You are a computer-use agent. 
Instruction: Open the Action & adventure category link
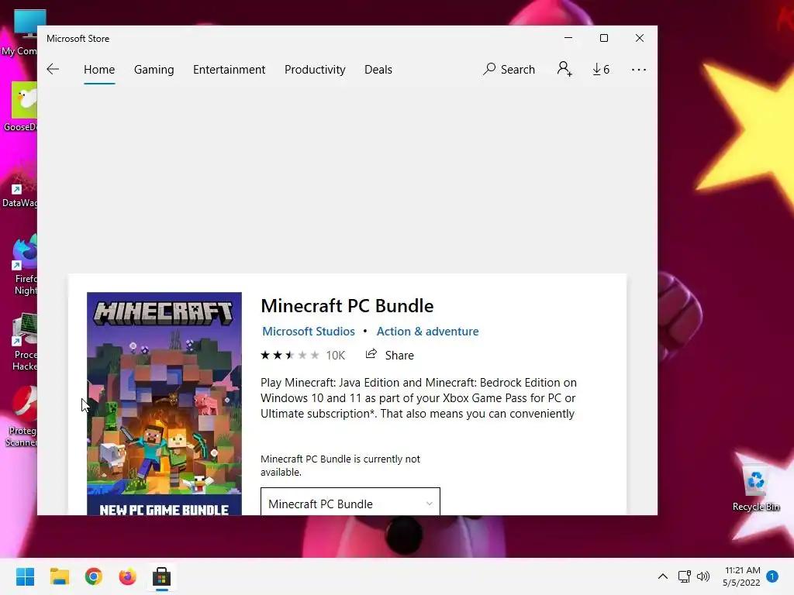(427, 332)
